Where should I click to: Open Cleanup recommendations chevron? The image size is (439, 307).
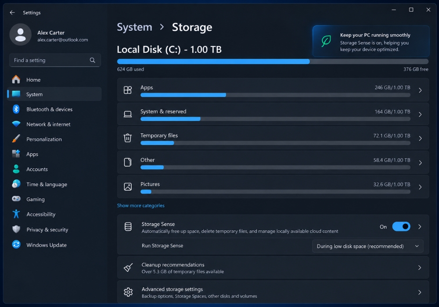click(419, 268)
